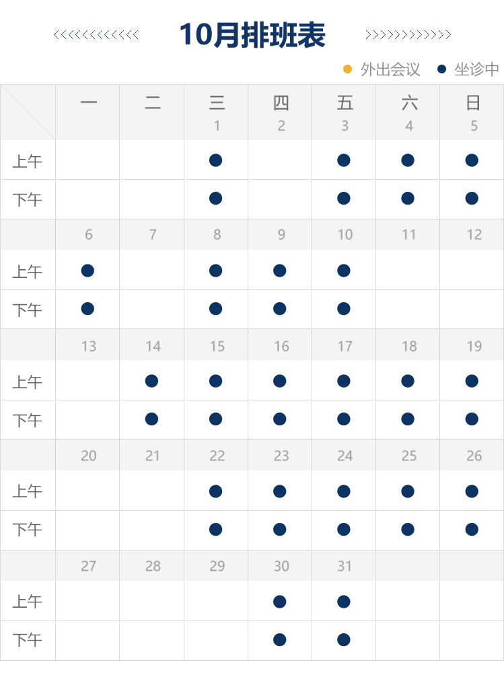Click the left chevron arrows beside the title
The image size is (504, 673).
[x=96, y=35]
